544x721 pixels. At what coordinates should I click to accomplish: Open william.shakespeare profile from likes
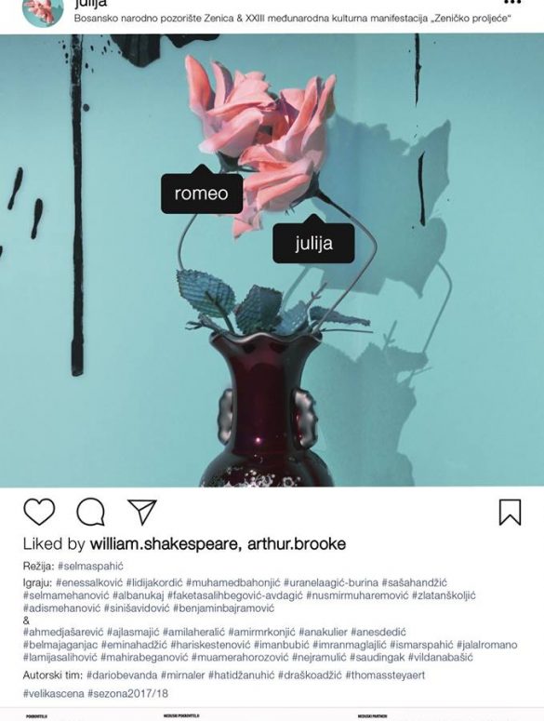coord(163,544)
